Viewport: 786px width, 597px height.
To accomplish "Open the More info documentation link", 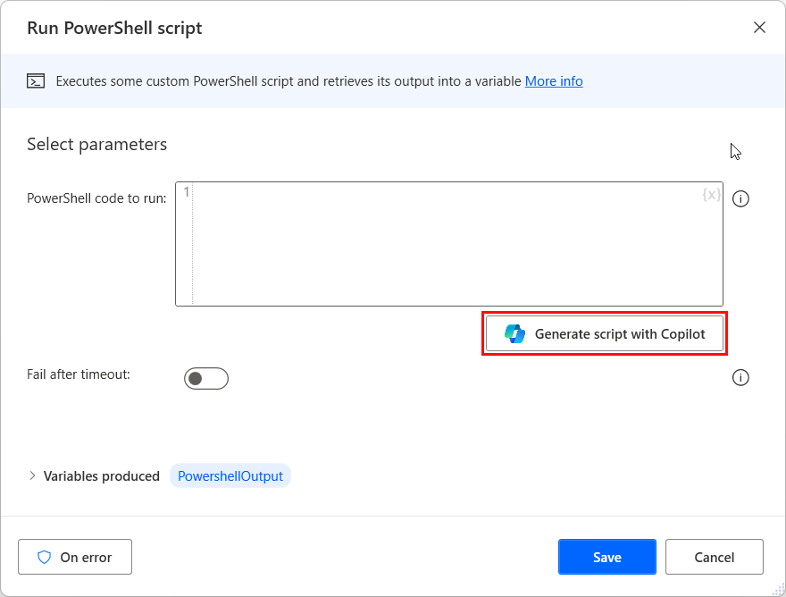I will click(x=554, y=80).
